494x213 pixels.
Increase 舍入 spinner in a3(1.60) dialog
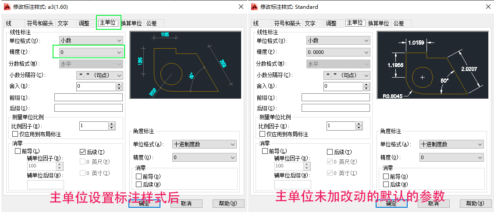tap(119, 84)
